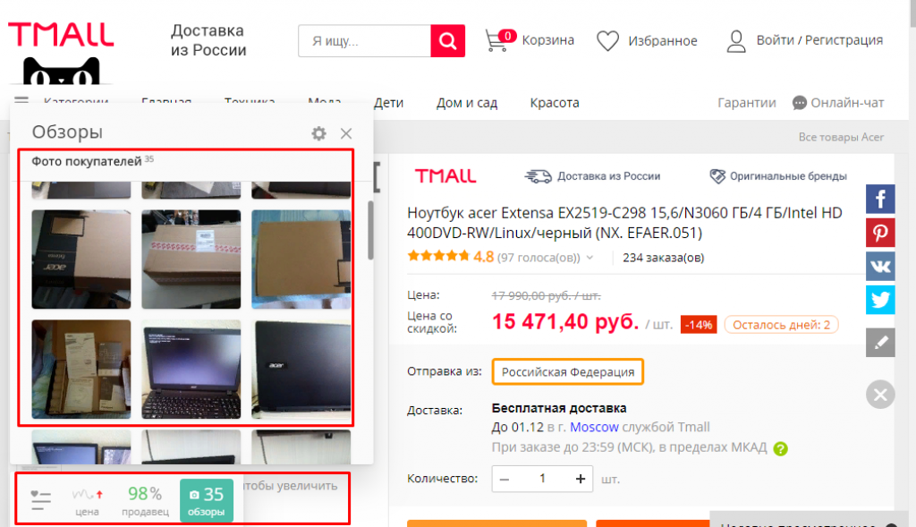Image resolution: width=916 pixels, height=527 pixels.
Task: Close the Обзоры reviews panel
Action: point(346,133)
